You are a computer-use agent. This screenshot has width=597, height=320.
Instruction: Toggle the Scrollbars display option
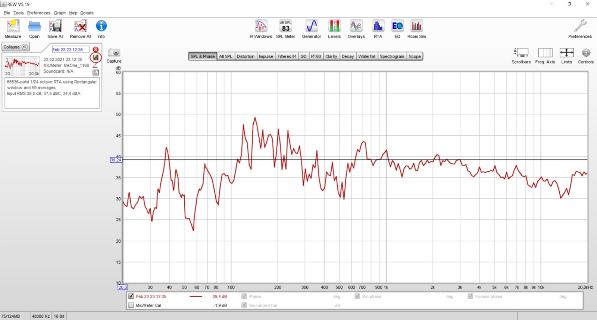point(521,55)
